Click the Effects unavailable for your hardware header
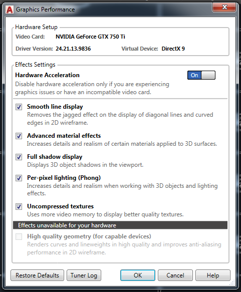Screen dimensions: 241x292 tap(120, 225)
